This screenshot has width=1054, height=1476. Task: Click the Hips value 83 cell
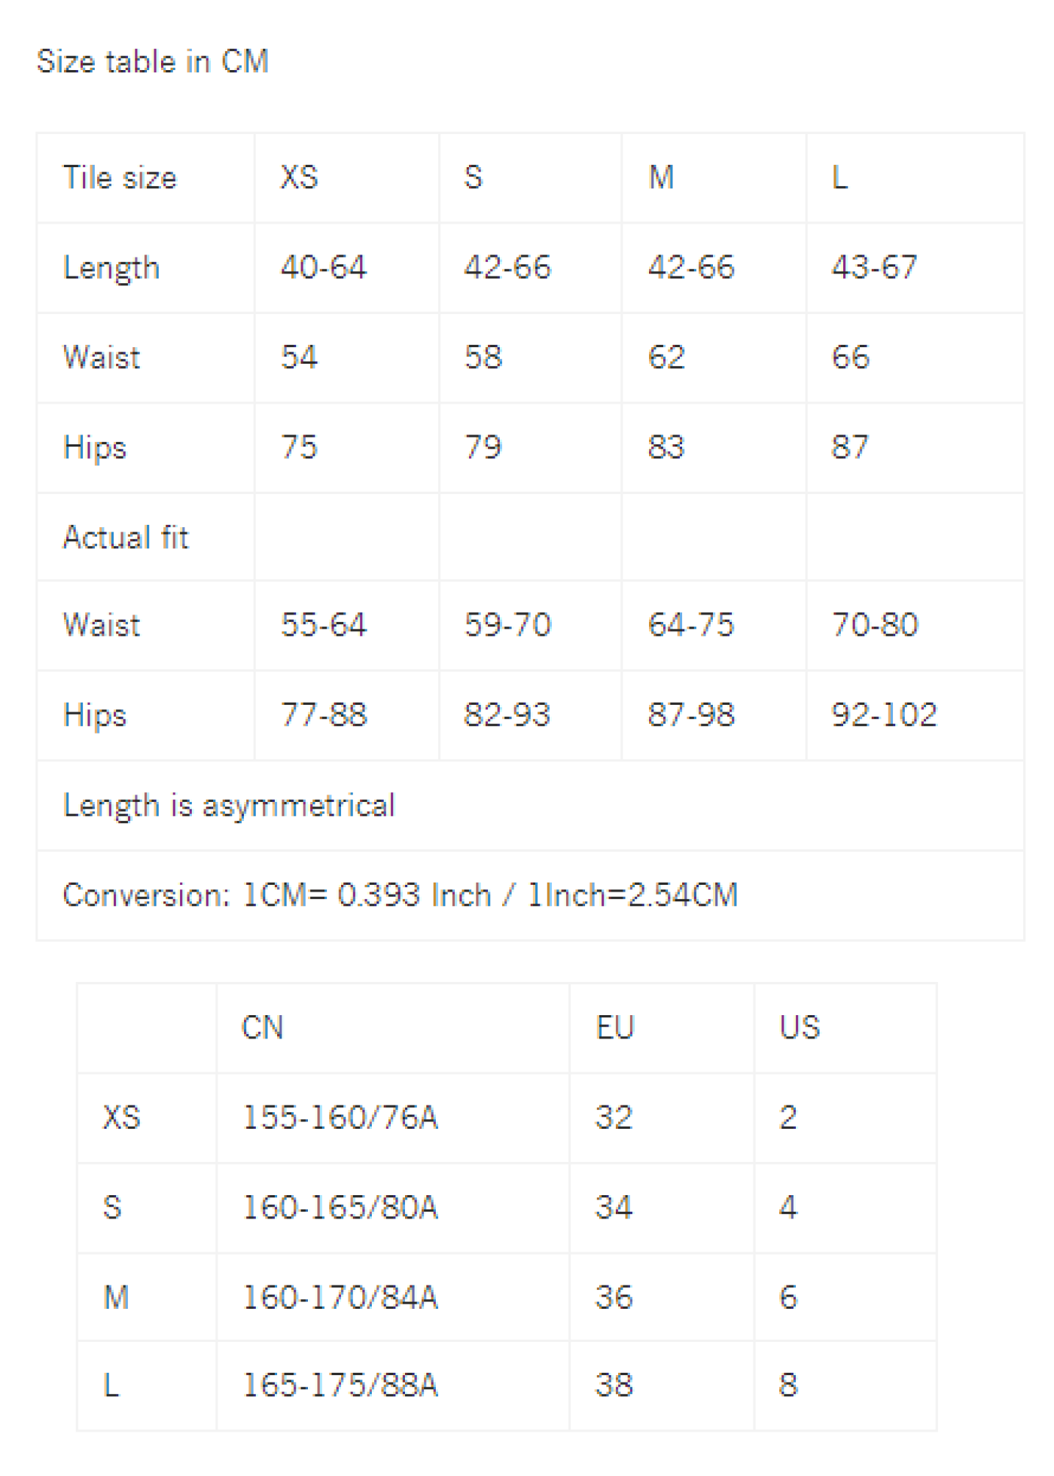pos(714,447)
